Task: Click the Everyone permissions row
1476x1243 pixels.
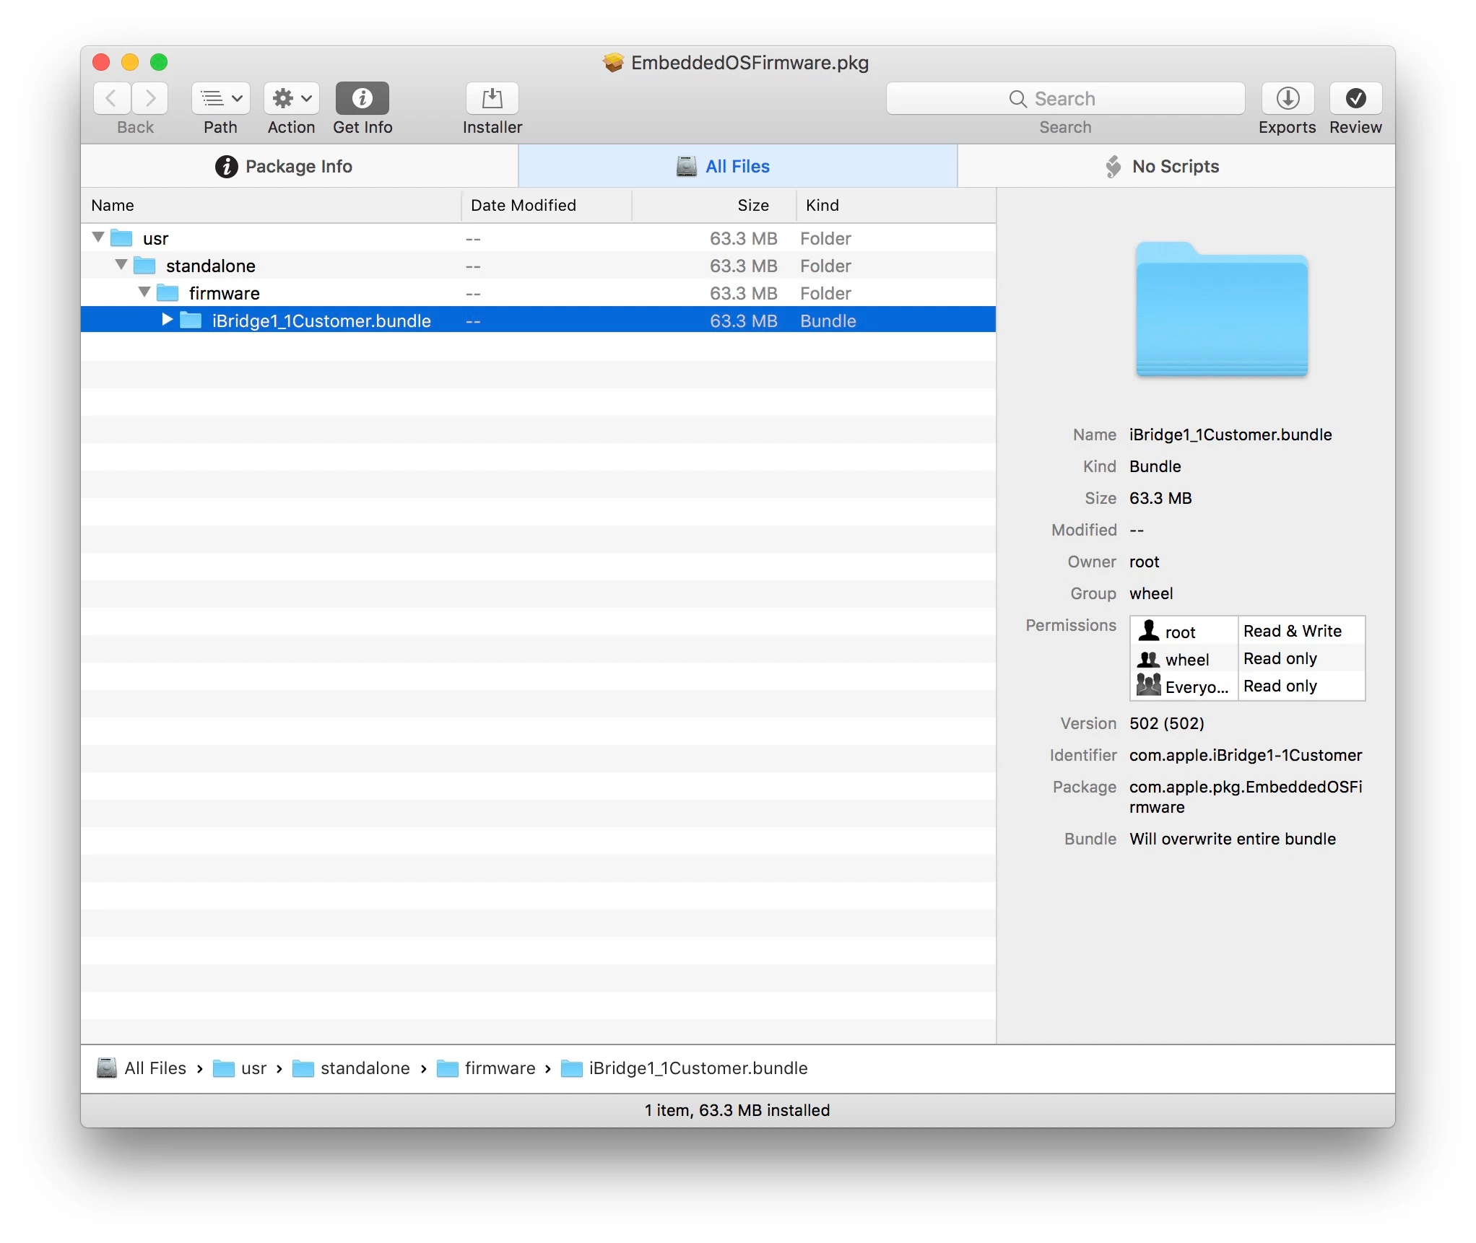Action: pyautogui.click(x=1247, y=686)
